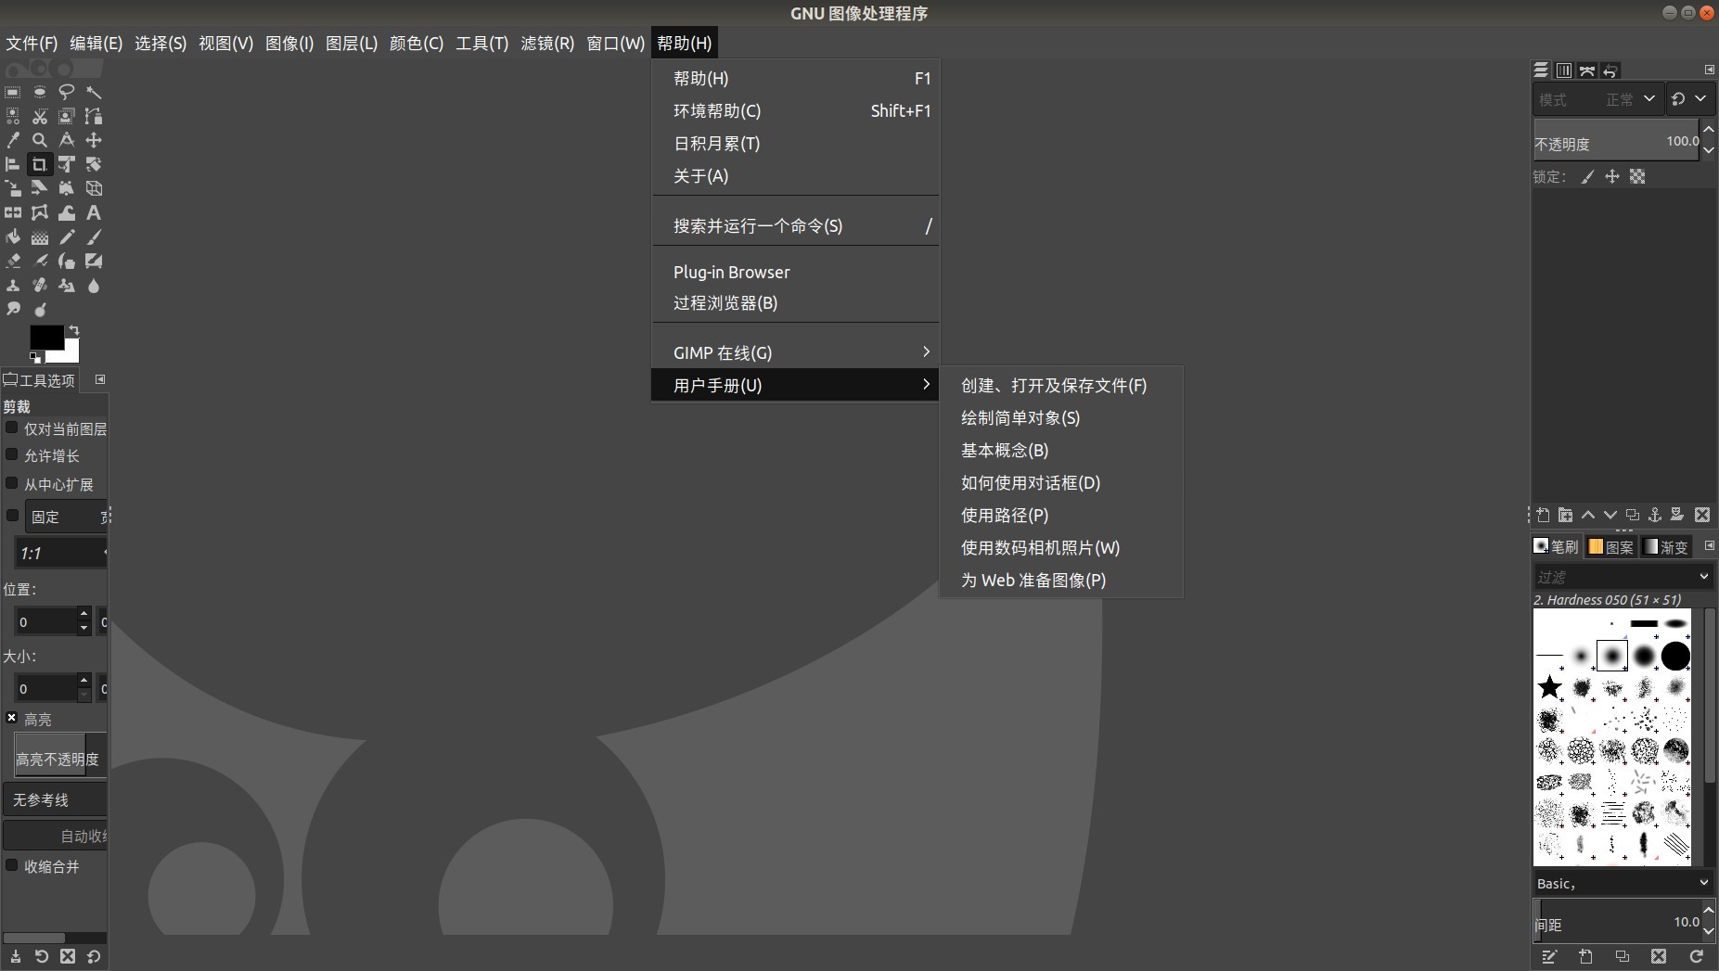The height and width of the screenshot is (971, 1719).
Task: Click the 不透明度 opacity slider
Action: (1616, 141)
